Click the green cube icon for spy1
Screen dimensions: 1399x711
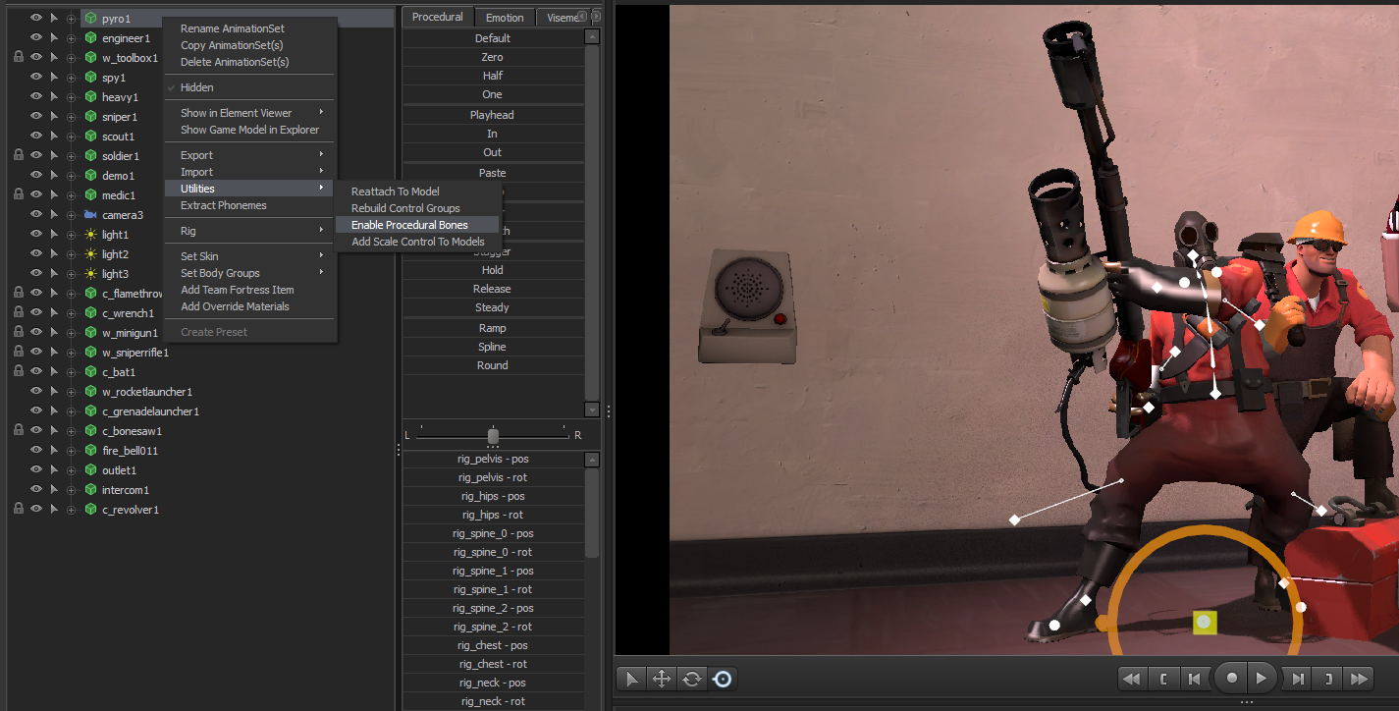[90, 78]
